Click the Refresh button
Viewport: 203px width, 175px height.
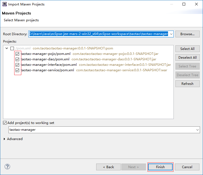(x=187, y=84)
